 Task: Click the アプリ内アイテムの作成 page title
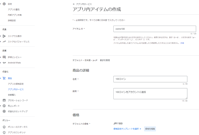click(x=97, y=9)
